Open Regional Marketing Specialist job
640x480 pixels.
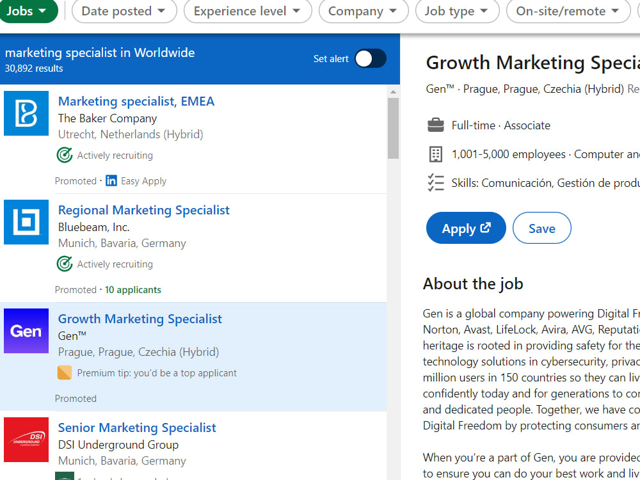(143, 210)
